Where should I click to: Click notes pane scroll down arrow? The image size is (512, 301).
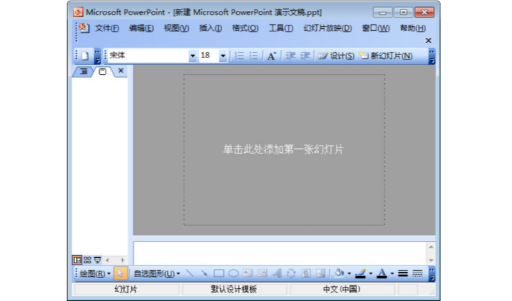tap(431, 260)
